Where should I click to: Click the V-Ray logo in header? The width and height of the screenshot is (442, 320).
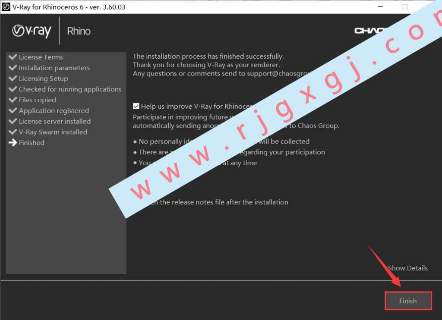[32, 31]
